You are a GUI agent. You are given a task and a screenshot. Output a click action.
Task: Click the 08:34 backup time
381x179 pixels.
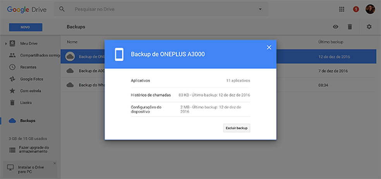[323, 85]
